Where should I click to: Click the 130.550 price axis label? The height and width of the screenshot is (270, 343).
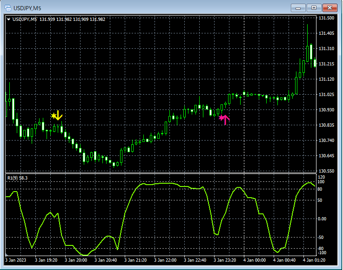click(326, 171)
